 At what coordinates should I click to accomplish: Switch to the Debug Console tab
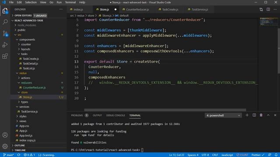115,115
